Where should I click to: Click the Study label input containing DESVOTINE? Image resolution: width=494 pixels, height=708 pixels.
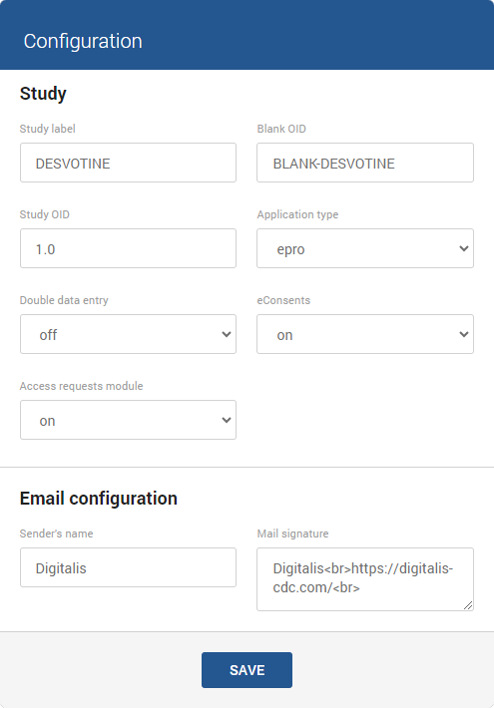pos(128,163)
